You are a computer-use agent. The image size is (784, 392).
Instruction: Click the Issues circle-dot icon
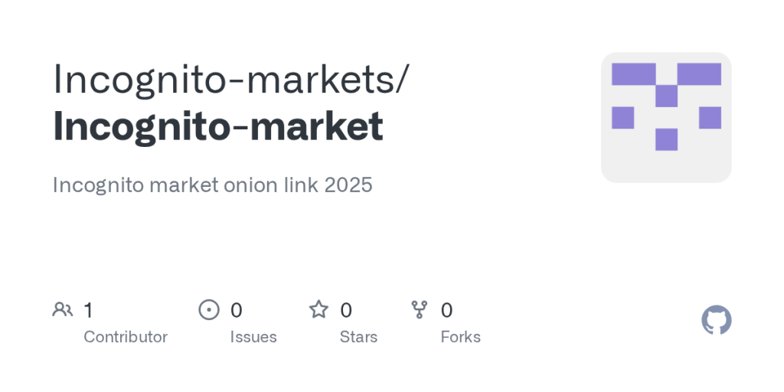pos(209,309)
